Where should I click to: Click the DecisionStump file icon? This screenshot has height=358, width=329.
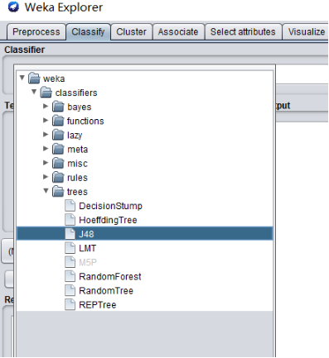click(x=70, y=206)
